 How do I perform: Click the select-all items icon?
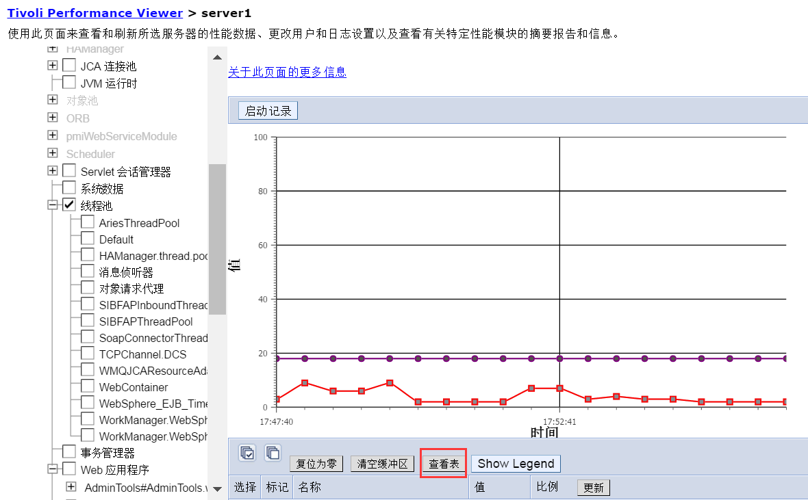click(247, 453)
